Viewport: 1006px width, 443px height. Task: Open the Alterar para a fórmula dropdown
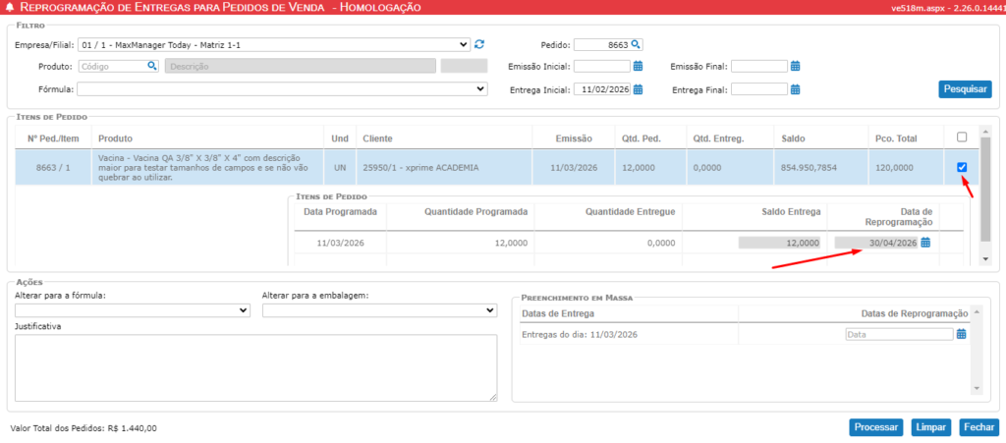point(244,310)
